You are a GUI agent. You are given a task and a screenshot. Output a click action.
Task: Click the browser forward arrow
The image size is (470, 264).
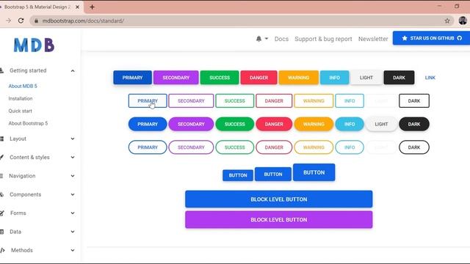(8, 21)
